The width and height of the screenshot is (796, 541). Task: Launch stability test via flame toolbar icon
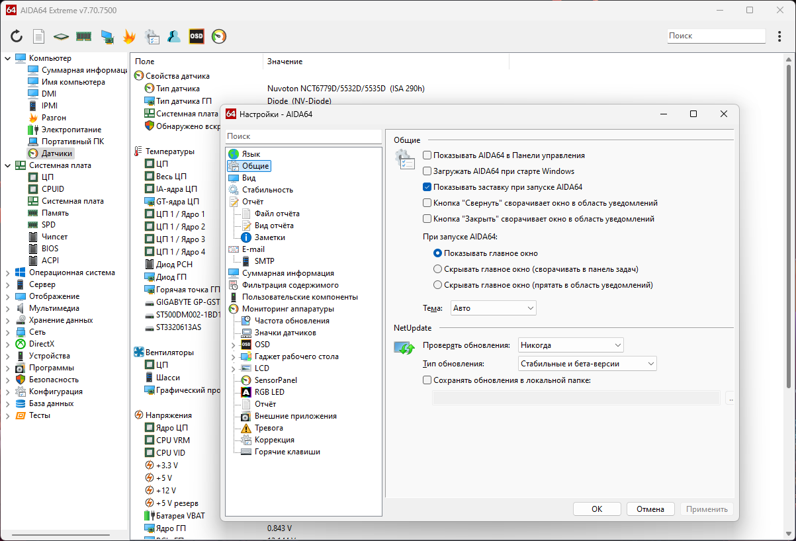coord(129,36)
